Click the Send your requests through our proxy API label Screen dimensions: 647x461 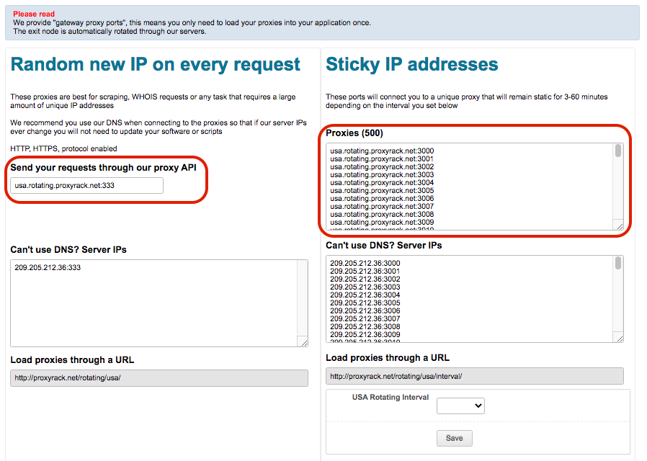click(x=103, y=167)
